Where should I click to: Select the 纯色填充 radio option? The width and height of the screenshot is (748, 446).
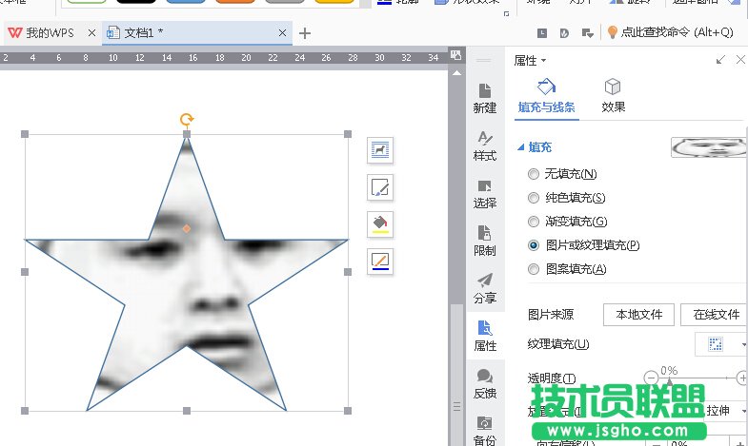[534, 198]
